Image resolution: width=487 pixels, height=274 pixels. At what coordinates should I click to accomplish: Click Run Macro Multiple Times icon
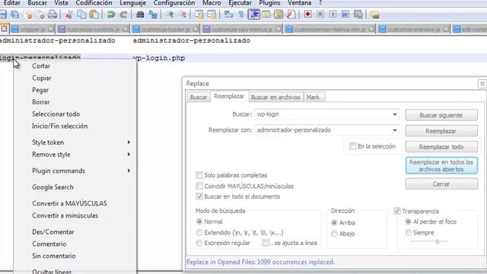tap(345, 14)
